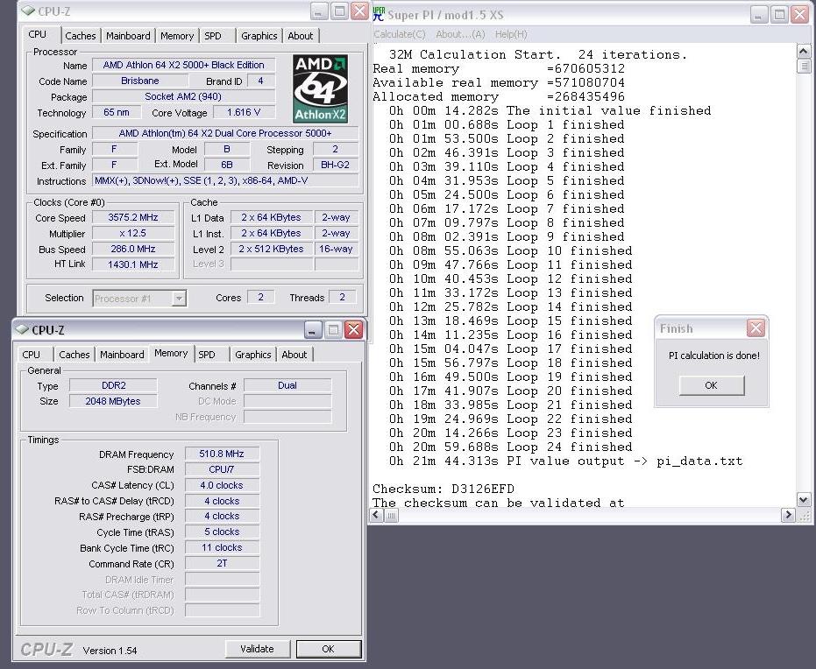Click the Cycle Time (tRAS) value 5 clocks
816x669 pixels.
pyautogui.click(x=222, y=532)
